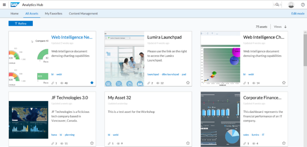Open the Web Intelligence Ne... asset title
Image resolution: width=307 pixels, height=147 pixels.
coord(72,37)
